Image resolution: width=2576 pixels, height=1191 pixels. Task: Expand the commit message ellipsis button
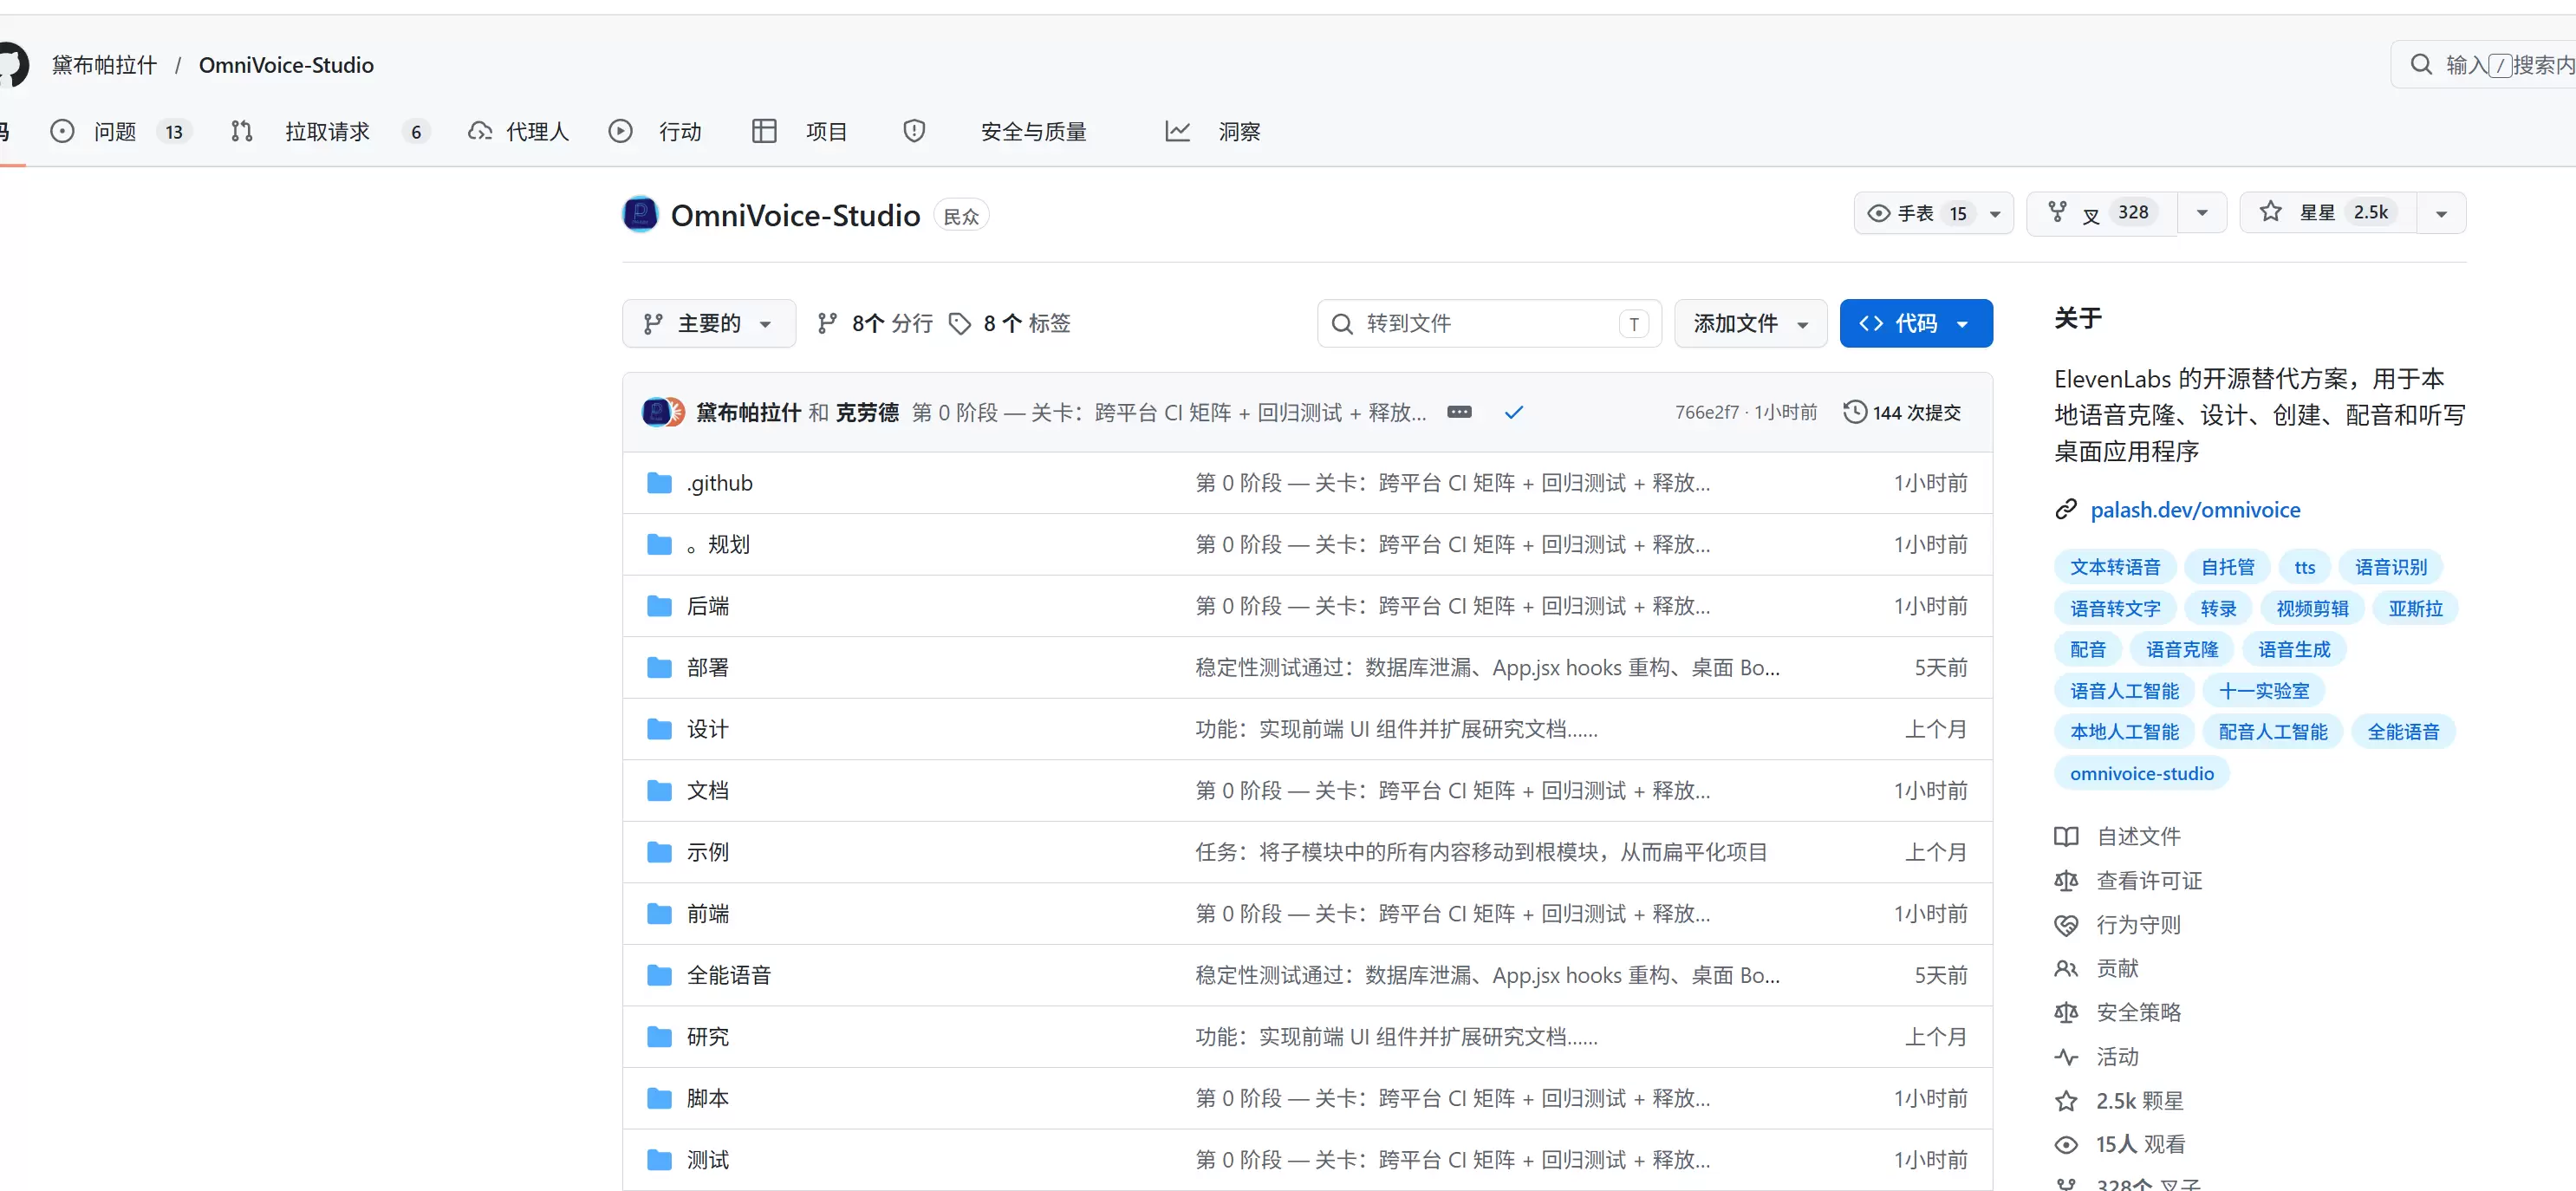(1459, 412)
